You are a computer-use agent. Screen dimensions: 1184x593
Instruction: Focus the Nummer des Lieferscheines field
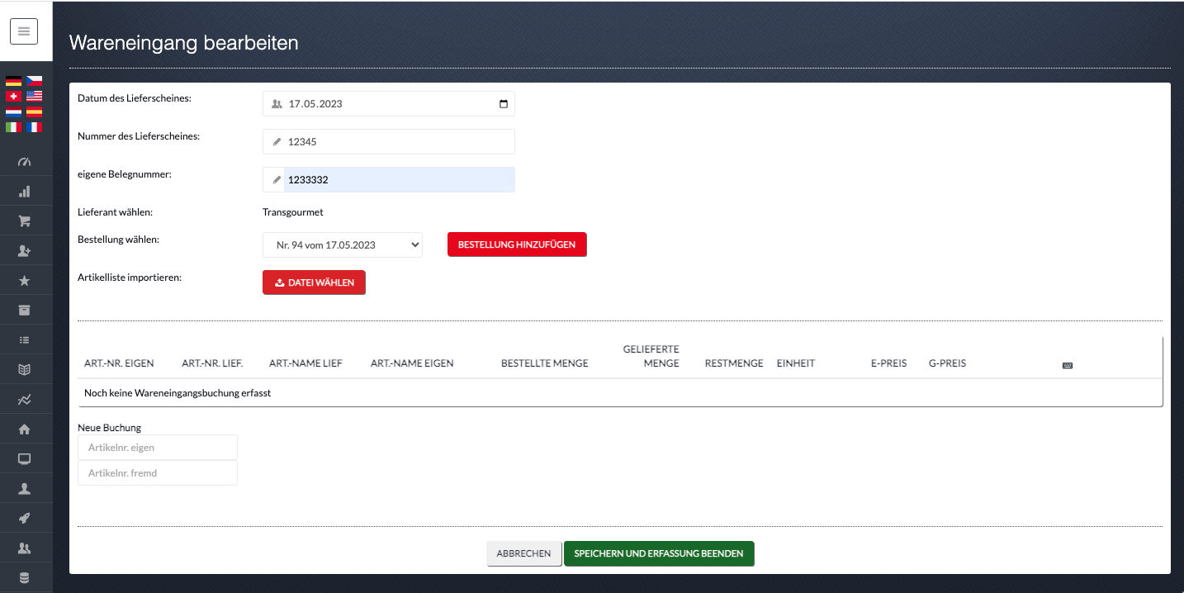(x=389, y=142)
